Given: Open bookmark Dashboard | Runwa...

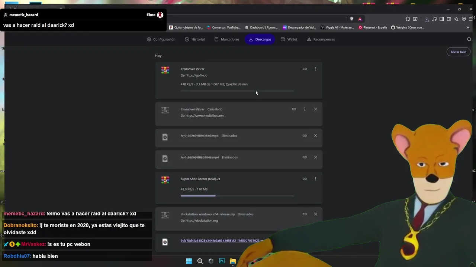Looking at the screenshot, I should [x=261, y=27].
